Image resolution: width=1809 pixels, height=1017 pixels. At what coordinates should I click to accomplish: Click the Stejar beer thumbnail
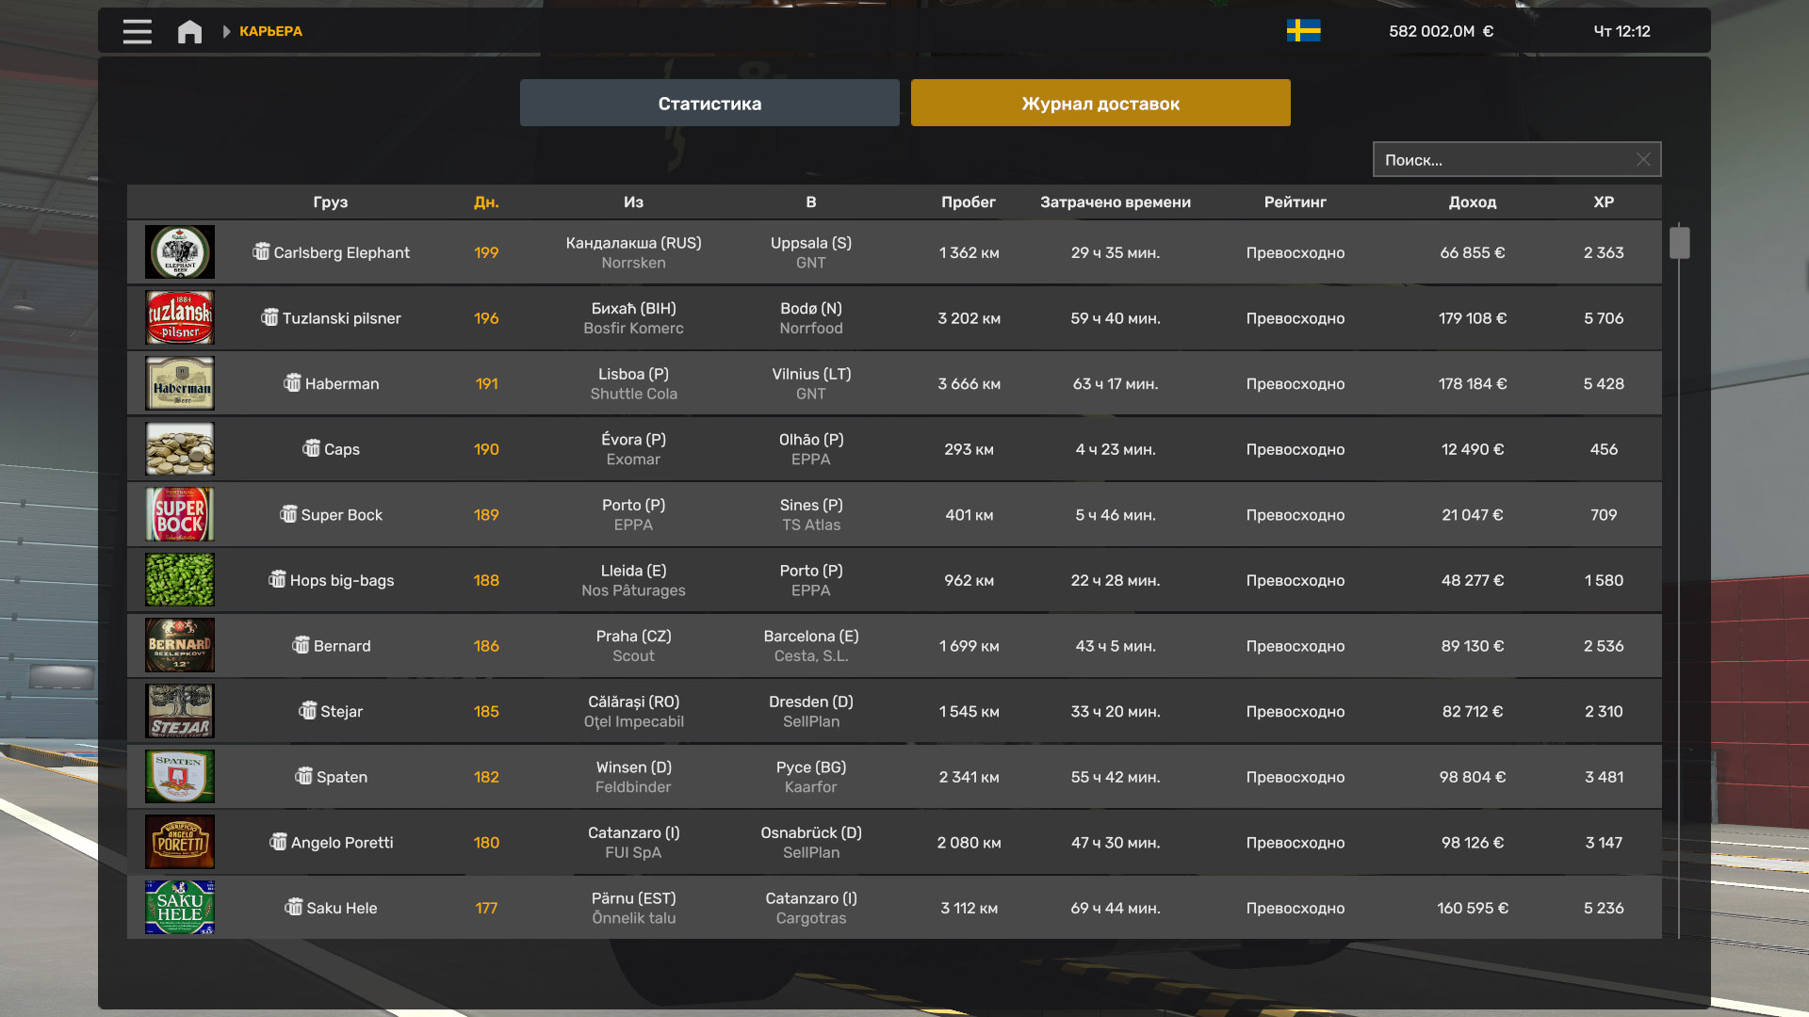[180, 711]
